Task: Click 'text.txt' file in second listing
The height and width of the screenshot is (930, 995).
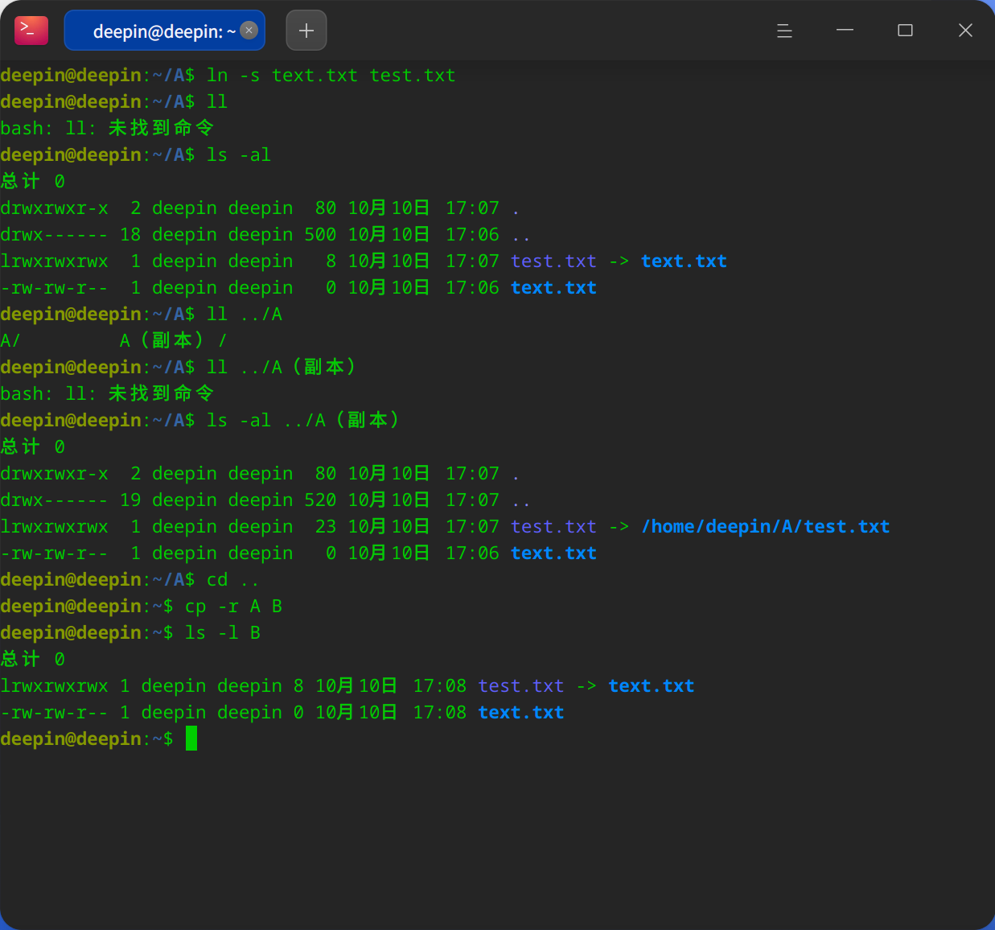Action: coord(553,553)
